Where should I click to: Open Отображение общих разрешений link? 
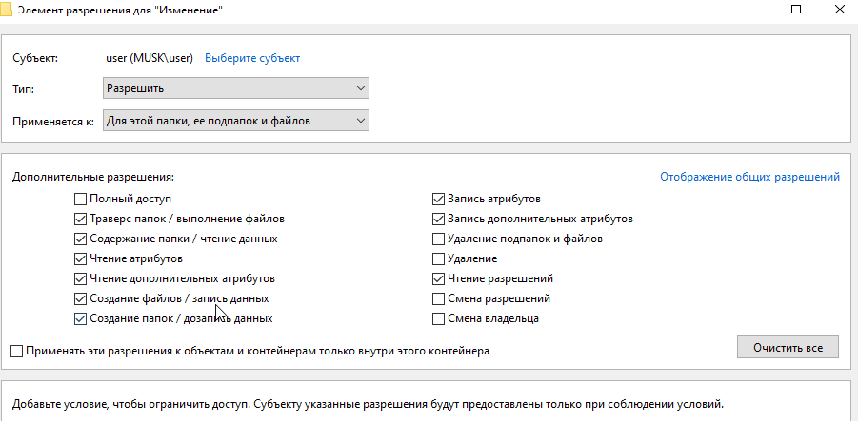(749, 177)
